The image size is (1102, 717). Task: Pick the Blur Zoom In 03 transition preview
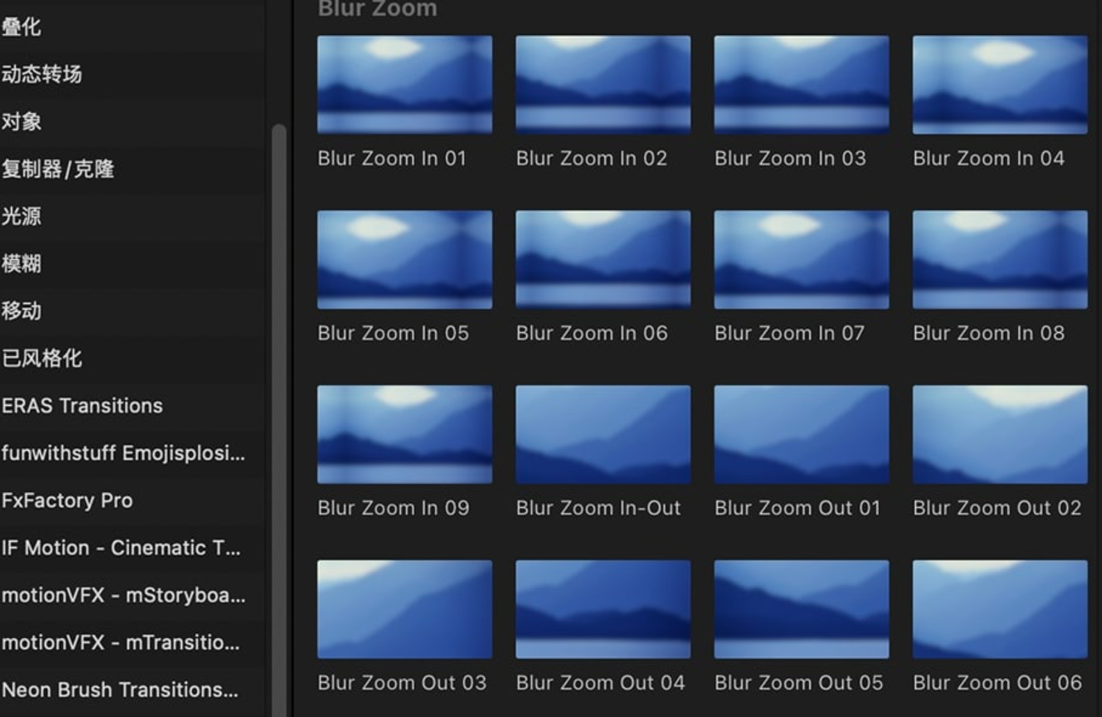801,84
